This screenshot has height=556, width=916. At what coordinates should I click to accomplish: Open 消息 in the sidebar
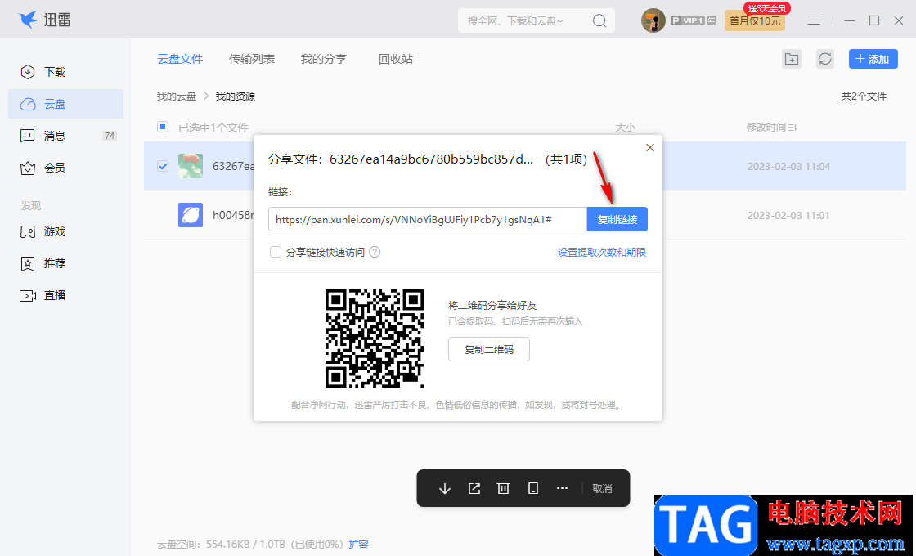[65, 136]
